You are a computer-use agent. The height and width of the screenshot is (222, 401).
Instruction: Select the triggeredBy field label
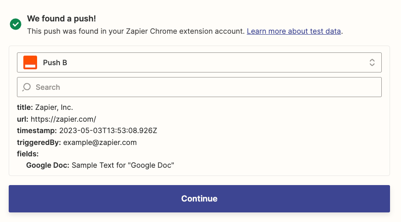[x=39, y=142]
